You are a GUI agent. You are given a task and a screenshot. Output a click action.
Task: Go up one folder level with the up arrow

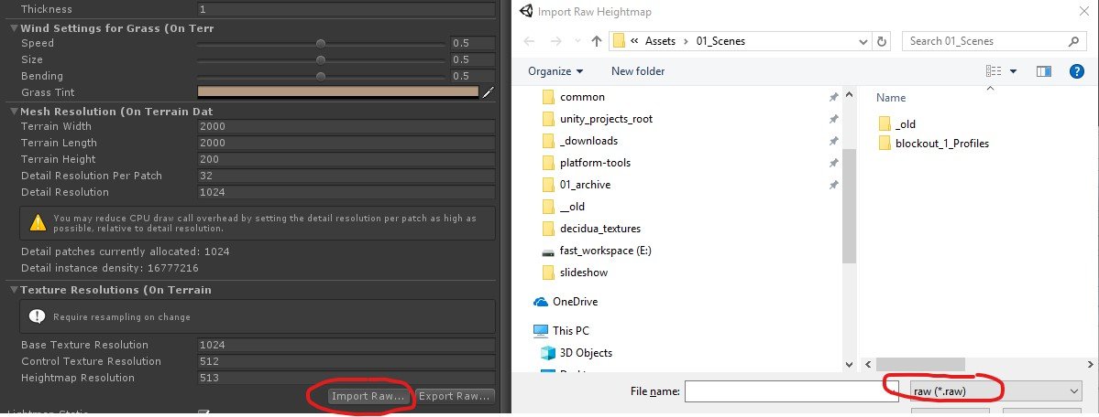(597, 41)
